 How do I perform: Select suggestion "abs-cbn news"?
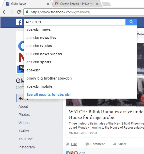tap(81, 29)
